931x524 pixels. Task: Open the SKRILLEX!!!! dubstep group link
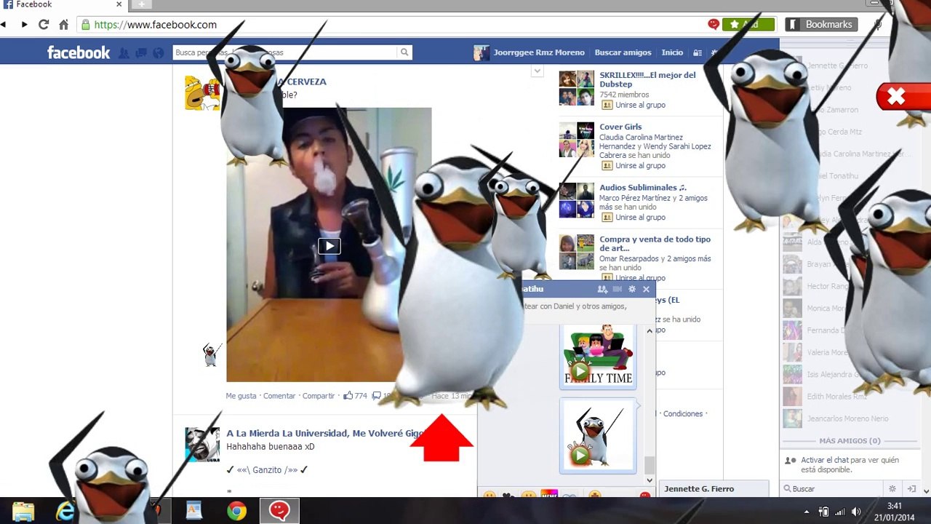pyautogui.click(x=647, y=79)
